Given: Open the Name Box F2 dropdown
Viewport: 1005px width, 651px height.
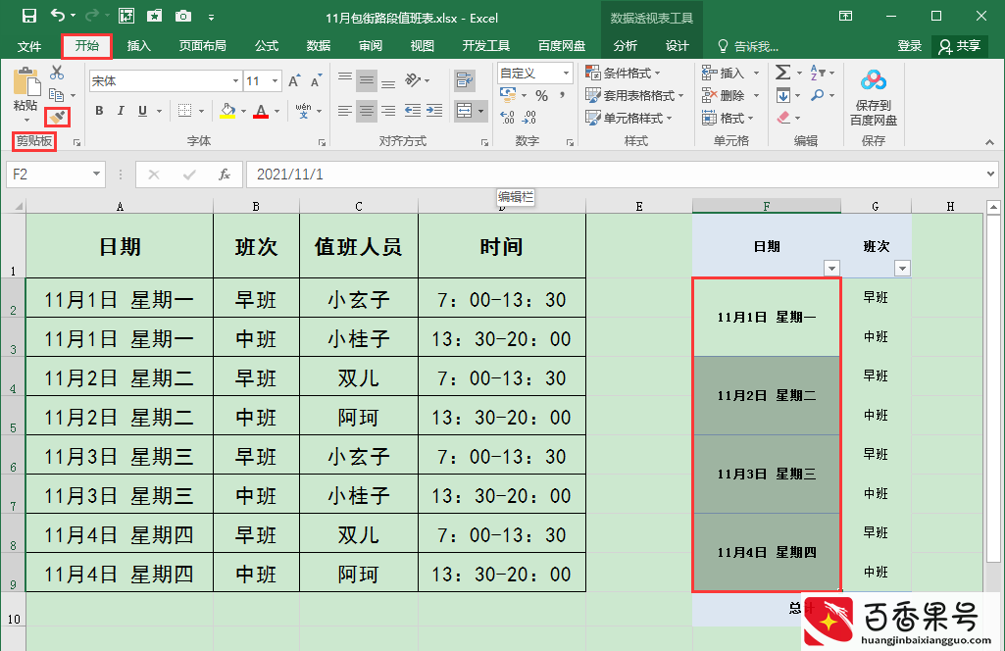Looking at the screenshot, I should [x=96, y=175].
